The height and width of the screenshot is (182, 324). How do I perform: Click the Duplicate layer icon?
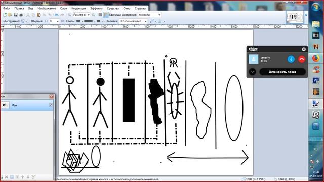[x=12, y=177]
